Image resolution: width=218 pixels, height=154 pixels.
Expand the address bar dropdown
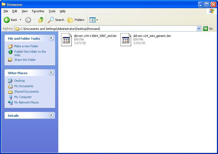coord(199,29)
